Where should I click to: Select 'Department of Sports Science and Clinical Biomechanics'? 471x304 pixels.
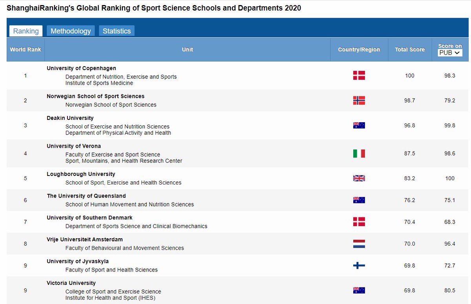pos(136,226)
